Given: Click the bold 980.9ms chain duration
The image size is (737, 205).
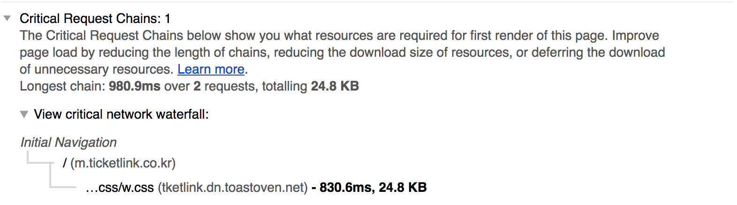Looking at the screenshot, I should click(135, 86).
